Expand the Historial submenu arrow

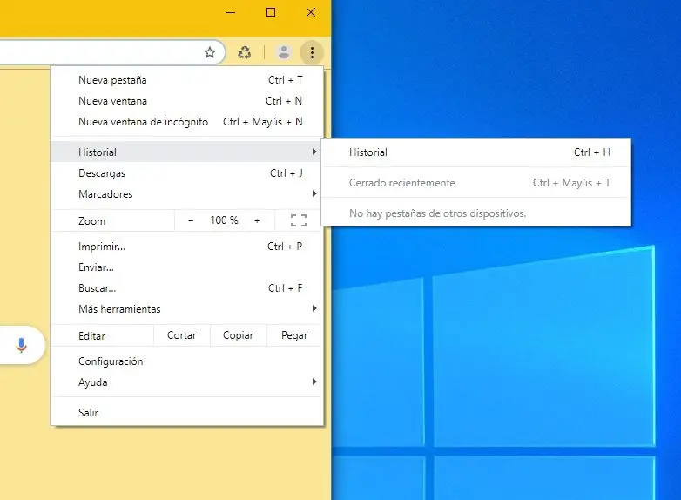click(314, 152)
